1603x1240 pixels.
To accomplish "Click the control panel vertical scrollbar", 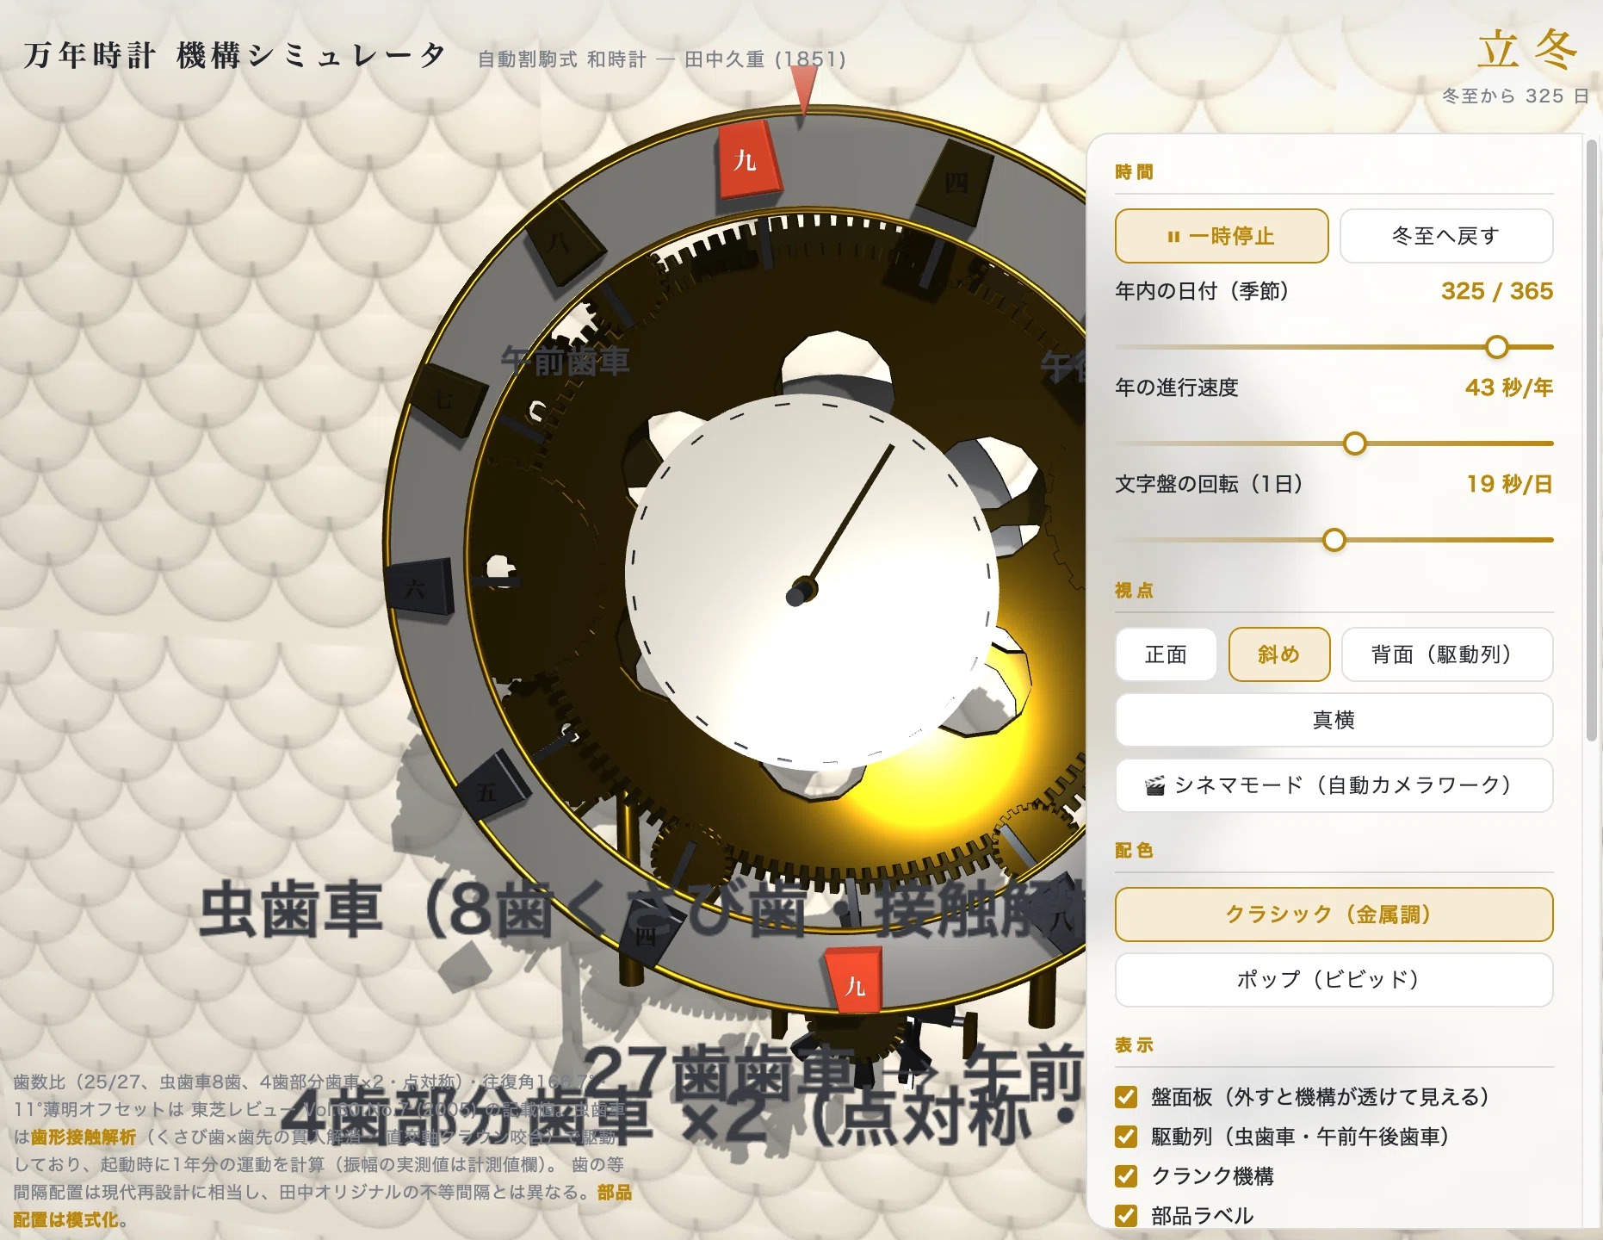I will pos(1592,439).
